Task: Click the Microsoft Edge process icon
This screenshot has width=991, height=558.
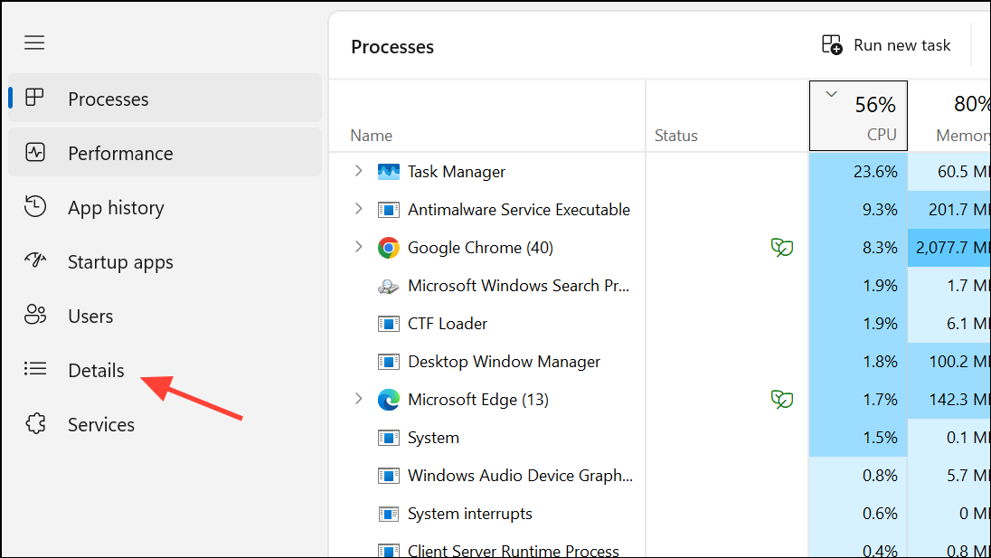Action: (389, 400)
